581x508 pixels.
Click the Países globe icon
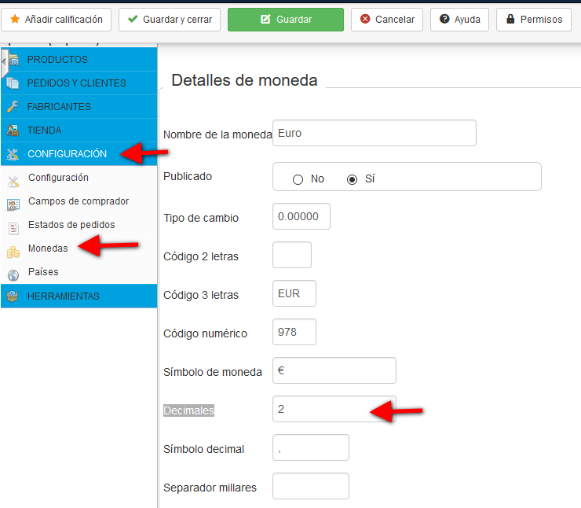point(13,275)
